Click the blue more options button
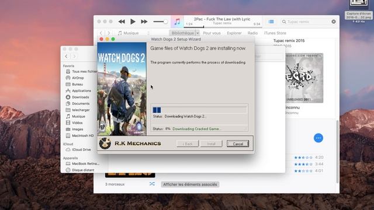 318,138
